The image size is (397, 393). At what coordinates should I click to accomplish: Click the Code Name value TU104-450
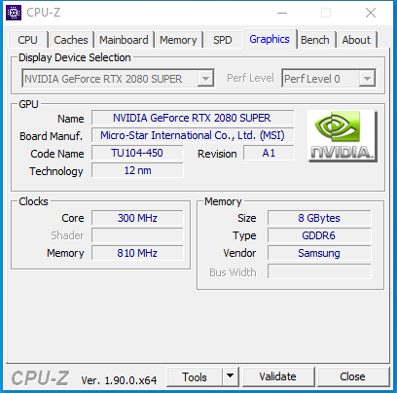[137, 153]
